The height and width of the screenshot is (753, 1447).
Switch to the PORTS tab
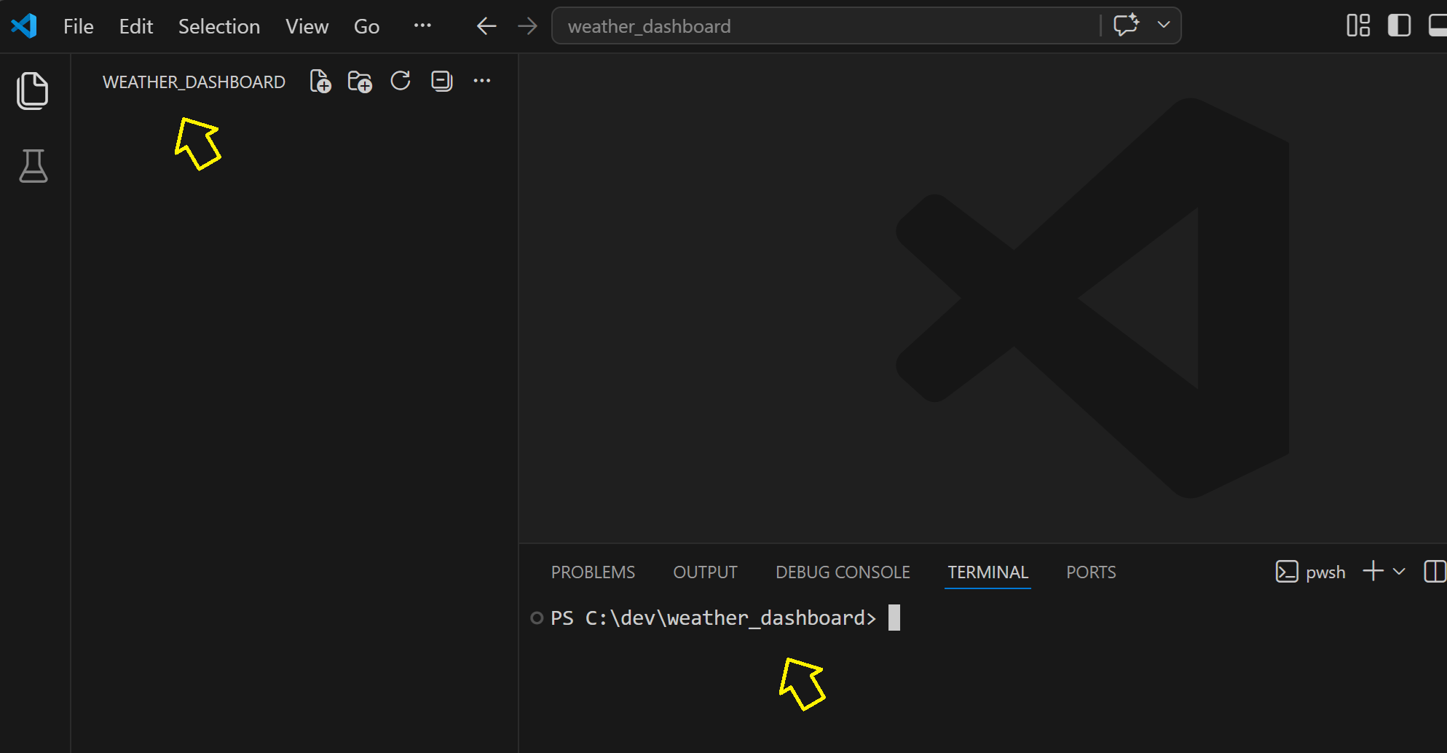tap(1091, 572)
